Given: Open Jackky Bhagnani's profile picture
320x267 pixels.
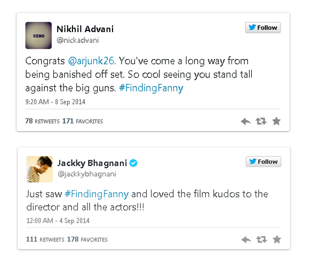Looking at the screenshot, I should (x=38, y=169).
